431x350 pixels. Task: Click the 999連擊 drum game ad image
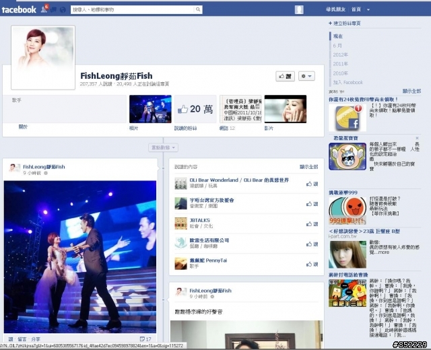[347, 211]
